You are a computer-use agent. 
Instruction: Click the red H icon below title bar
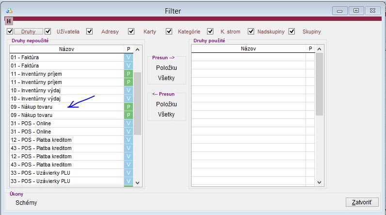[9, 21]
